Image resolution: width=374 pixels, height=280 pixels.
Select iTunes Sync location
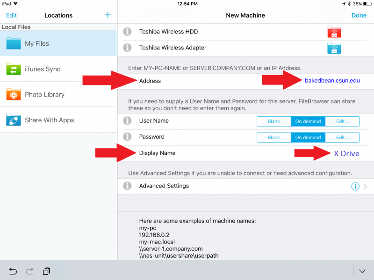(x=58, y=69)
